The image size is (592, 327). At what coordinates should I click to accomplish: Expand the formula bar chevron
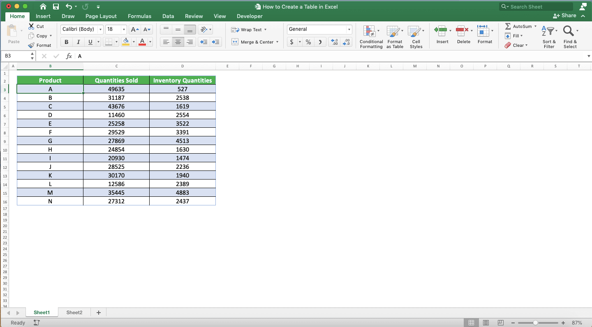pos(588,56)
